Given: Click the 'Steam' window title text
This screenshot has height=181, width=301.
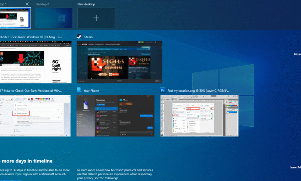Looking at the screenshot, I should pos(88,37).
